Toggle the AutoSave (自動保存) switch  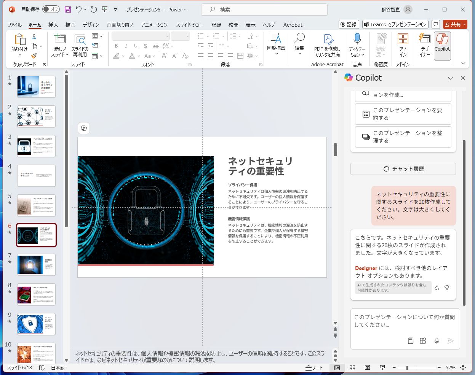[x=51, y=10]
